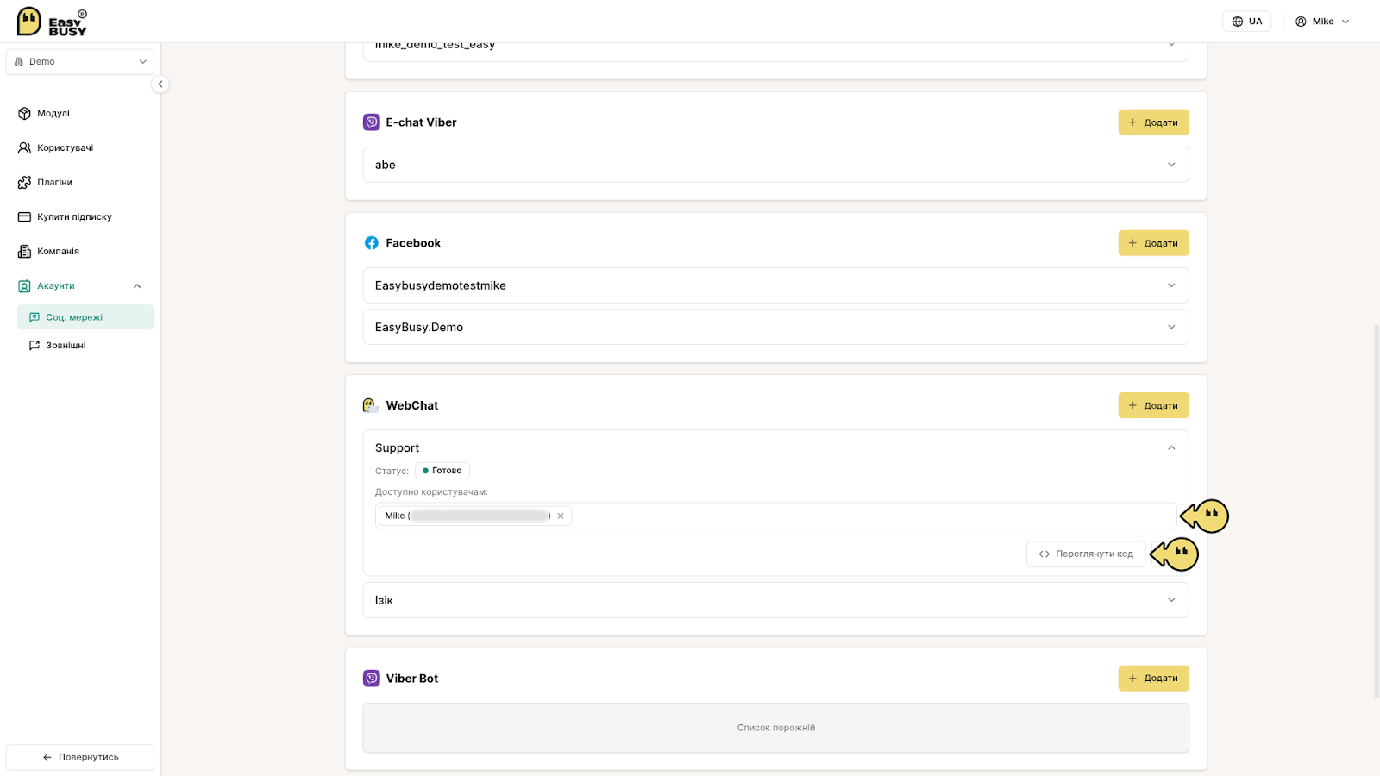Image resolution: width=1380 pixels, height=776 pixels.
Task: Click the Support account title
Action: coord(397,447)
